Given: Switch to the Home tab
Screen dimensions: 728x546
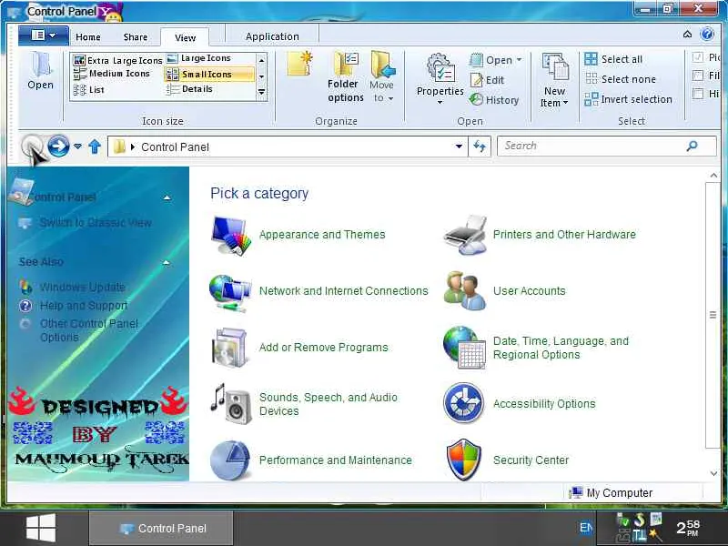Looking at the screenshot, I should (x=88, y=37).
